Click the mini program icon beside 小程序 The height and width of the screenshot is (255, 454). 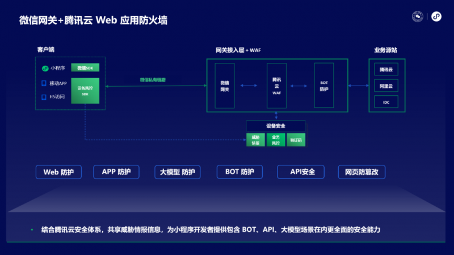45,69
